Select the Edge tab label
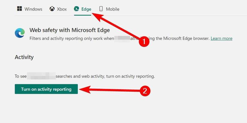247x123 pixels. point(86,9)
